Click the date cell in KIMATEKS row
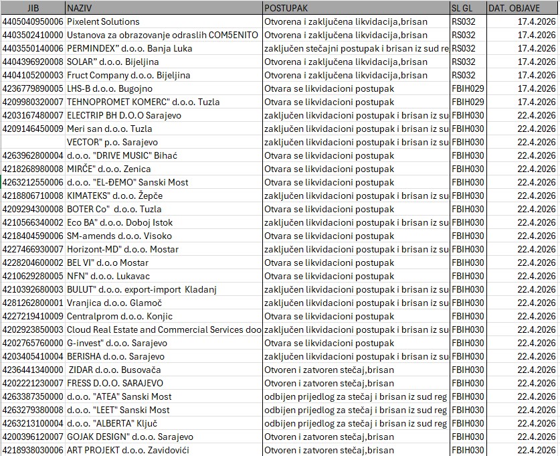560x456 pixels. pyautogui.click(x=522, y=196)
